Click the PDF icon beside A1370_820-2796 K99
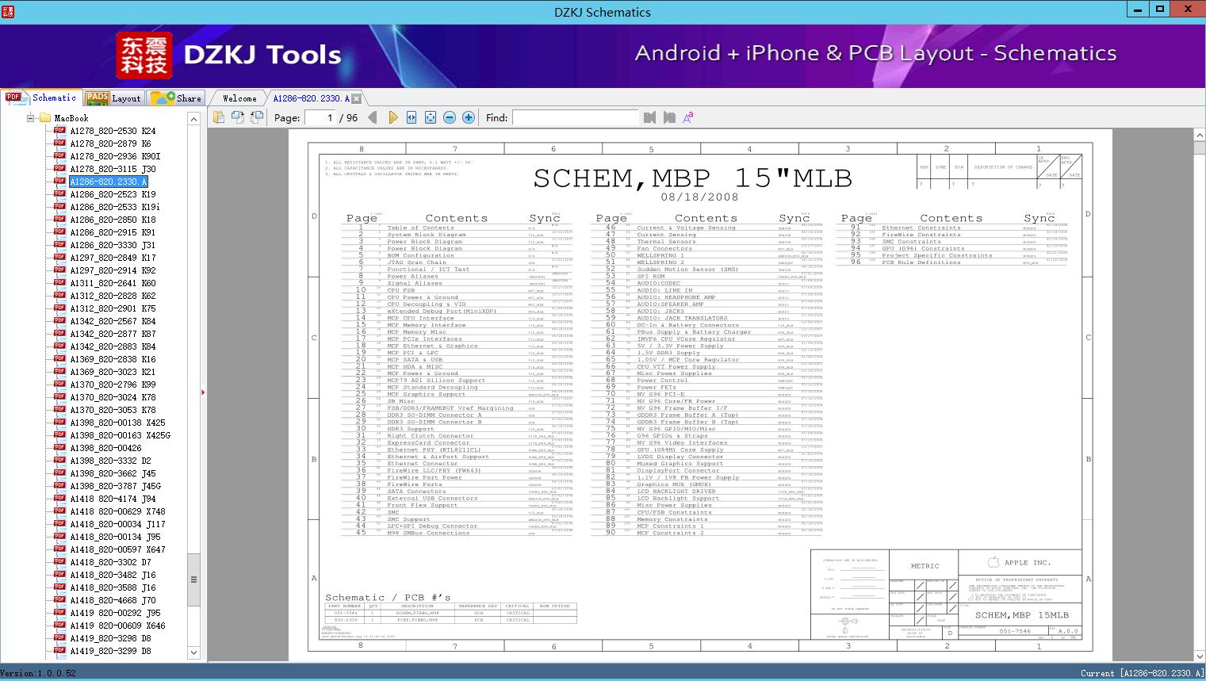Image resolution: width=1206 pixels, height=681 pixels. tap(59, 384)
